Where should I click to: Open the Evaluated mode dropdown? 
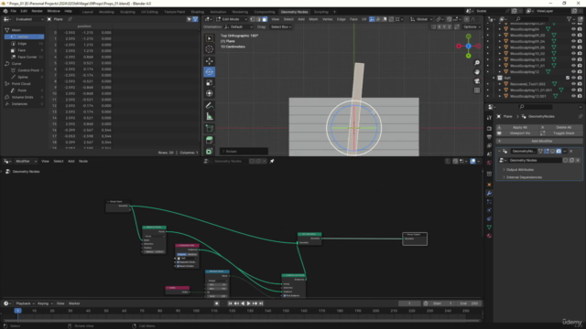[28, 19]
